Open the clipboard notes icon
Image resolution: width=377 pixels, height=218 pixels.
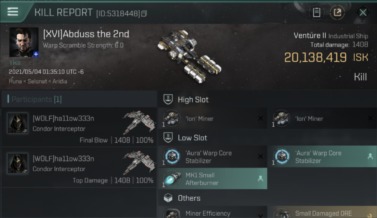[x=316, y=12]
